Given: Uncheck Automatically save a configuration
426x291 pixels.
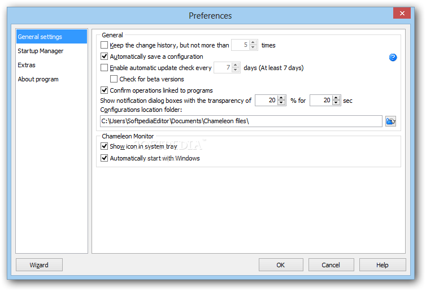Looking at the screenshot, I should coord(104,57).
